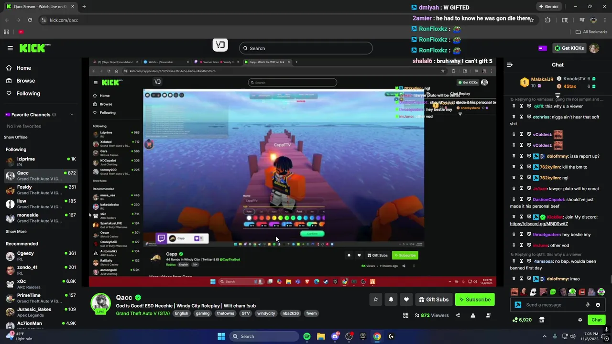This screenshot has height=344, width=612.
Task: Go to Home in Kick sidebar
Action: pos(23,68)
